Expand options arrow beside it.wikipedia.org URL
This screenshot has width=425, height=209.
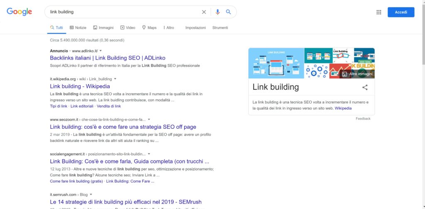(x=115, y=79)
